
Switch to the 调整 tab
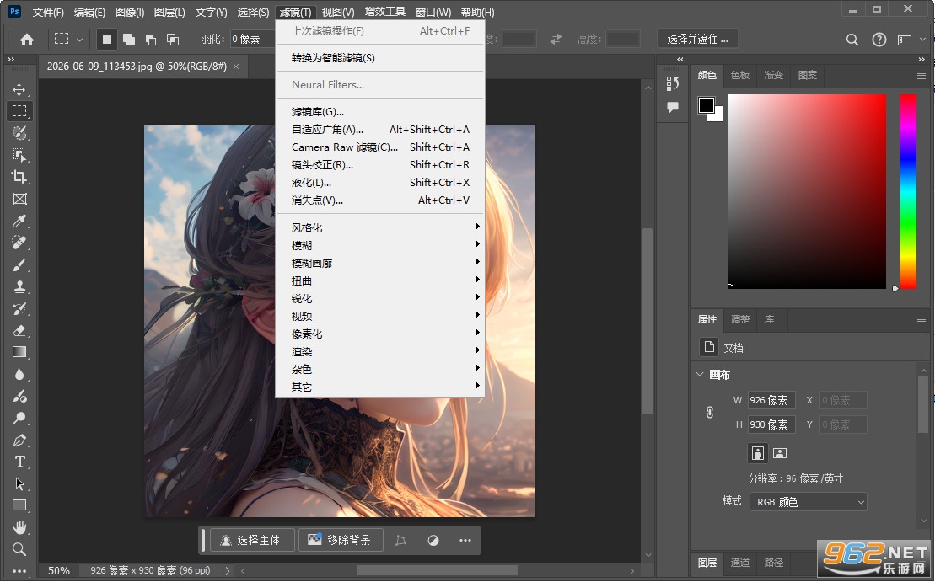point(740,319)
